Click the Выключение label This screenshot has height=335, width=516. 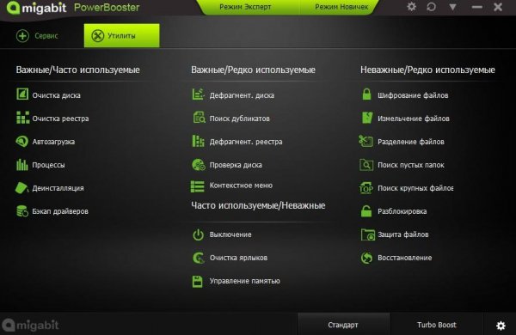[x=230, y=234]
